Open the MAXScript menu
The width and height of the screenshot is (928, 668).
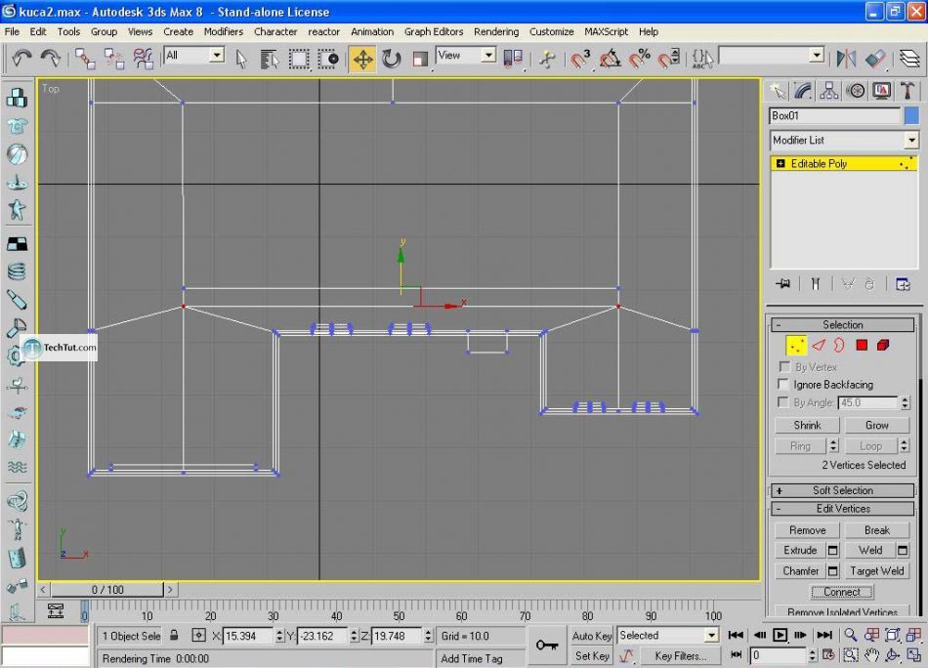click(x=606, y=31)
